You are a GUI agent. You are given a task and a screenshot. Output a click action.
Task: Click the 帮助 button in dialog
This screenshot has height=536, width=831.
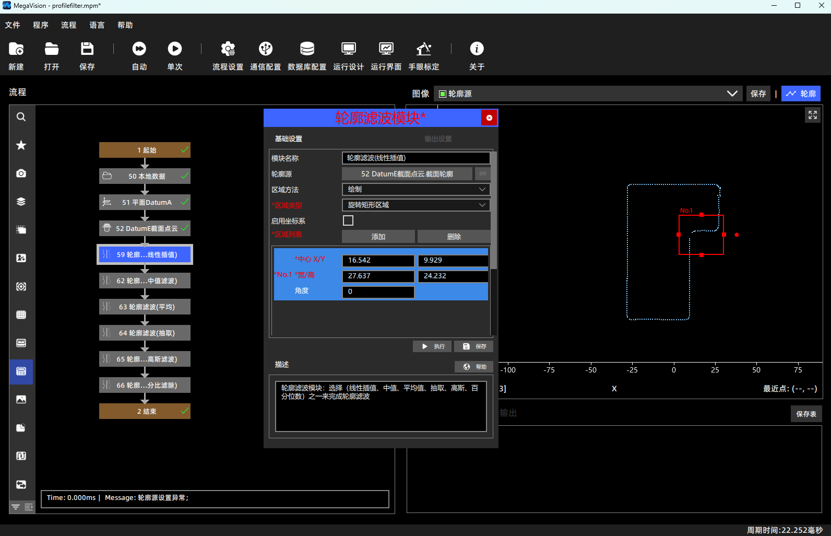tap(474, 367)
